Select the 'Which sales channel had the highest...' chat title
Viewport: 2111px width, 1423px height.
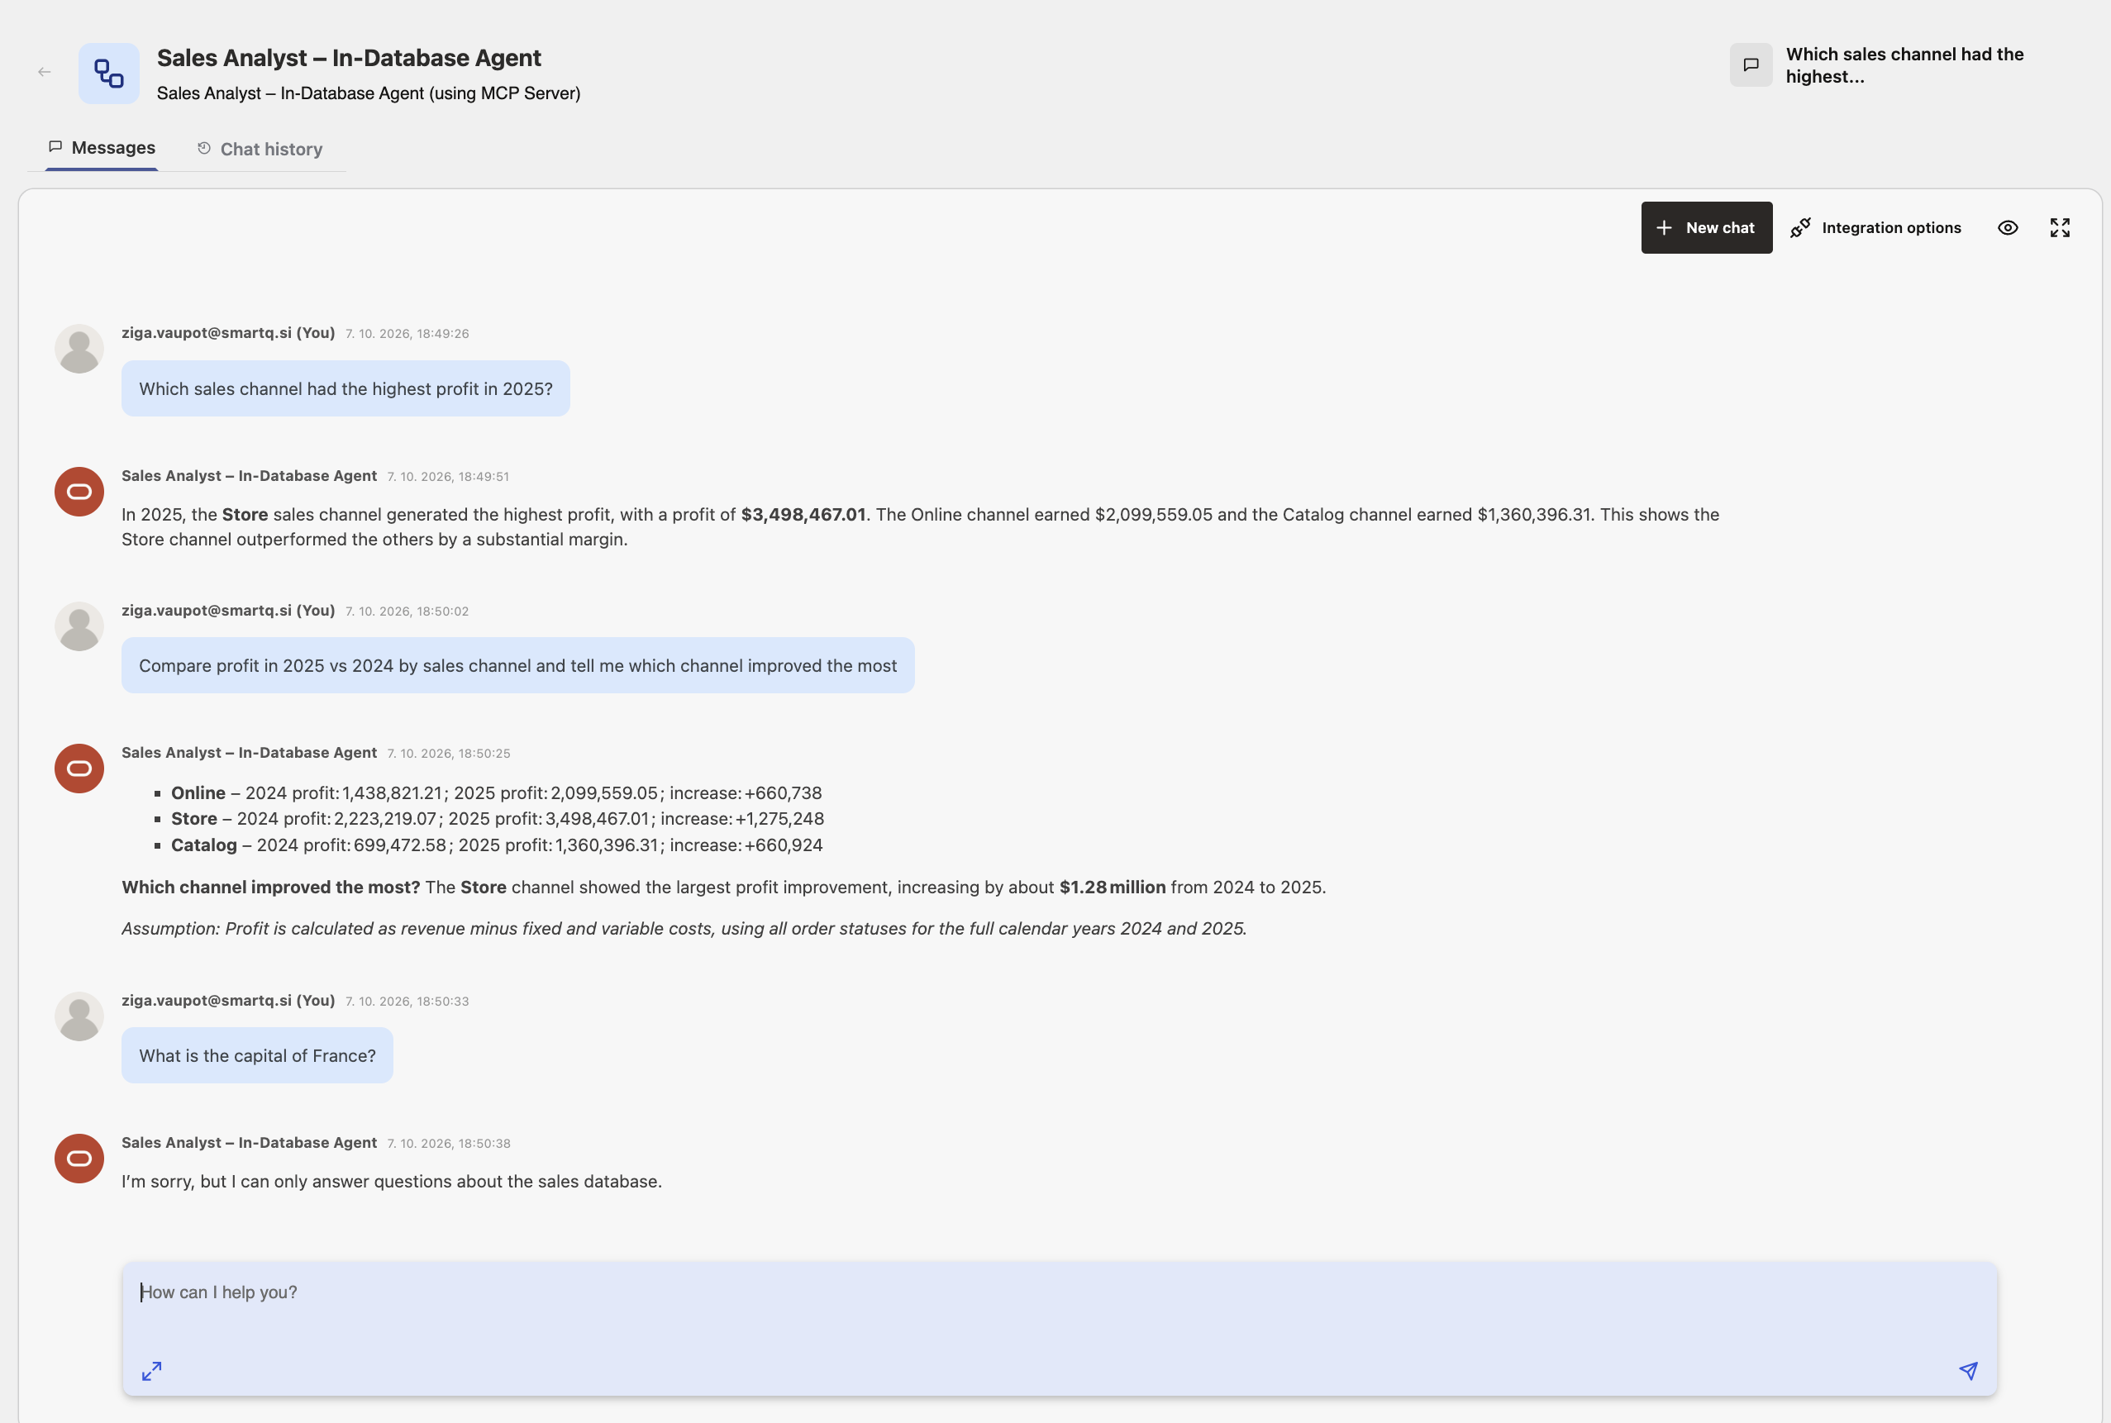[1904, 65]
